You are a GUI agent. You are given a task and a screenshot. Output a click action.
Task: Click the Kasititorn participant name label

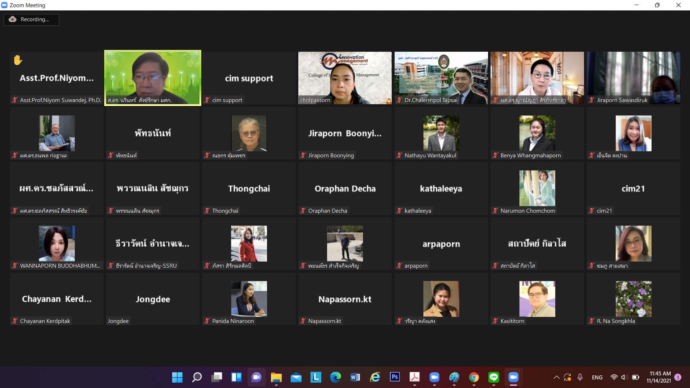[512, 321]
